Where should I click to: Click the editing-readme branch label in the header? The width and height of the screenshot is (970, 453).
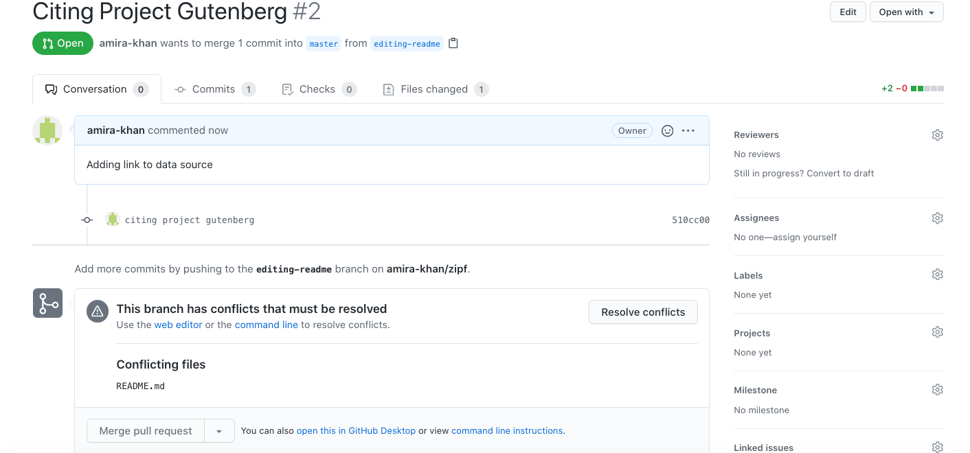pos(407,44)
